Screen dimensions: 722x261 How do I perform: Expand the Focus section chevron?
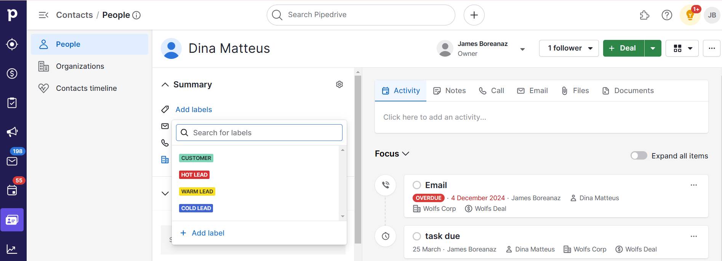pos(406,153)
